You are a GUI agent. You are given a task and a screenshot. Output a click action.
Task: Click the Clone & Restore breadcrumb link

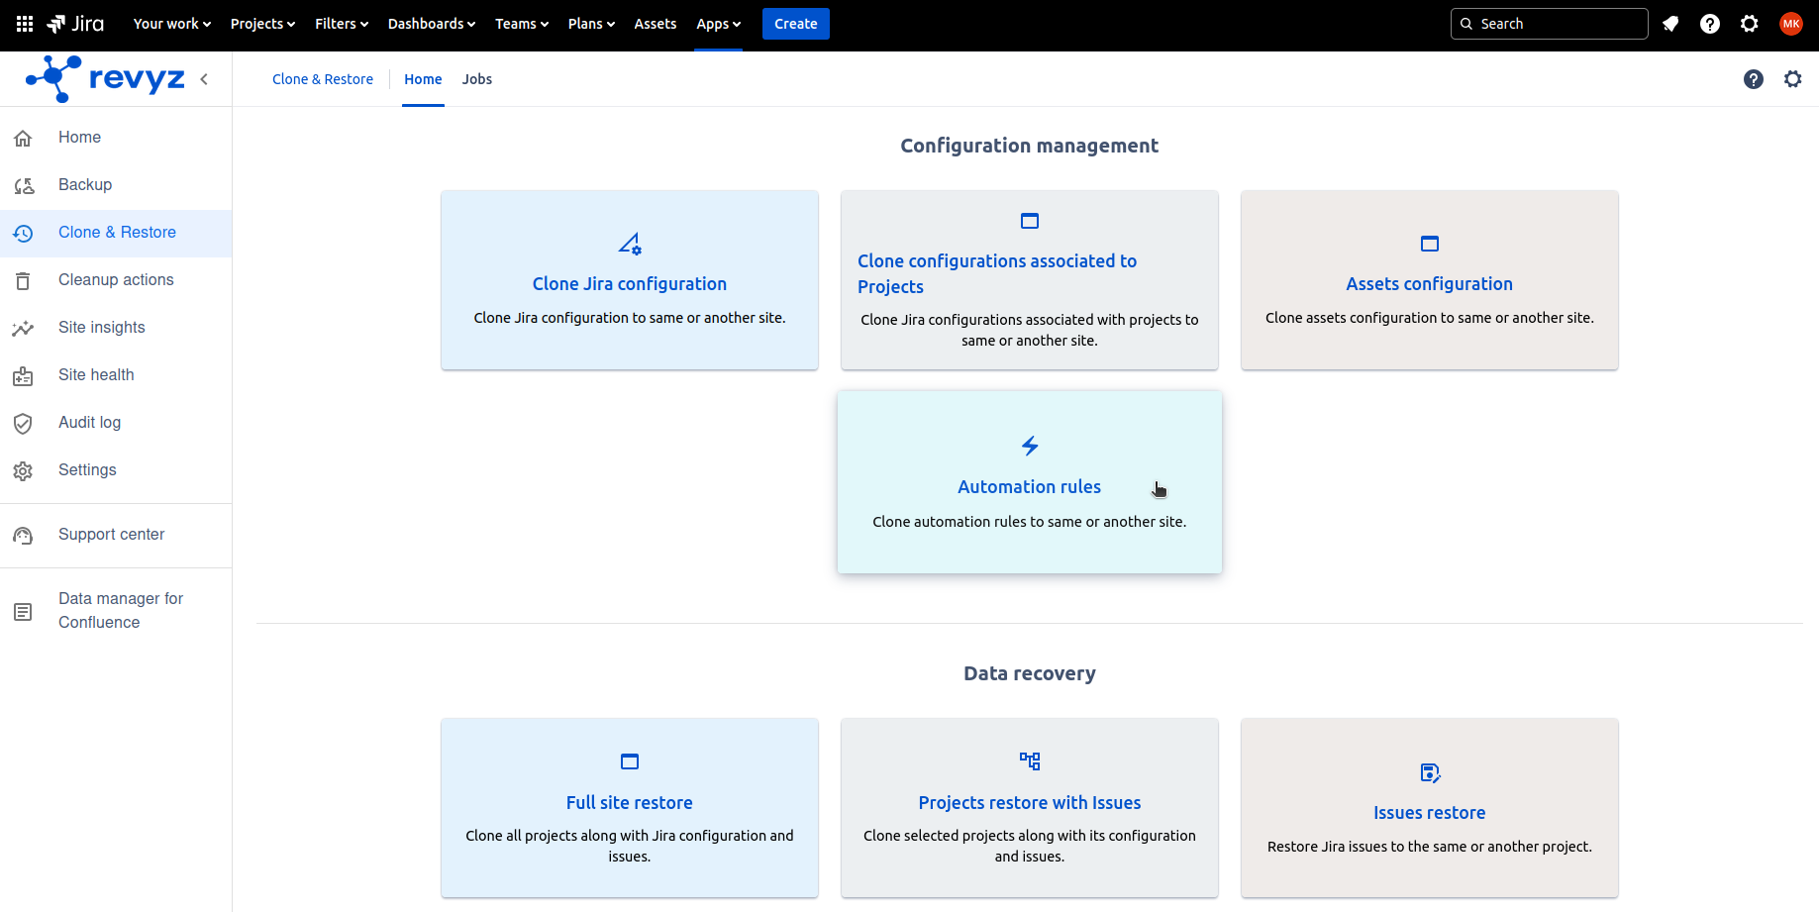323,79
